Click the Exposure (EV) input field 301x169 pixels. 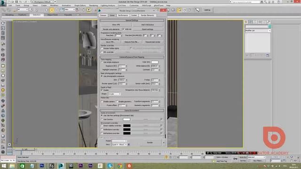[122, 66]
